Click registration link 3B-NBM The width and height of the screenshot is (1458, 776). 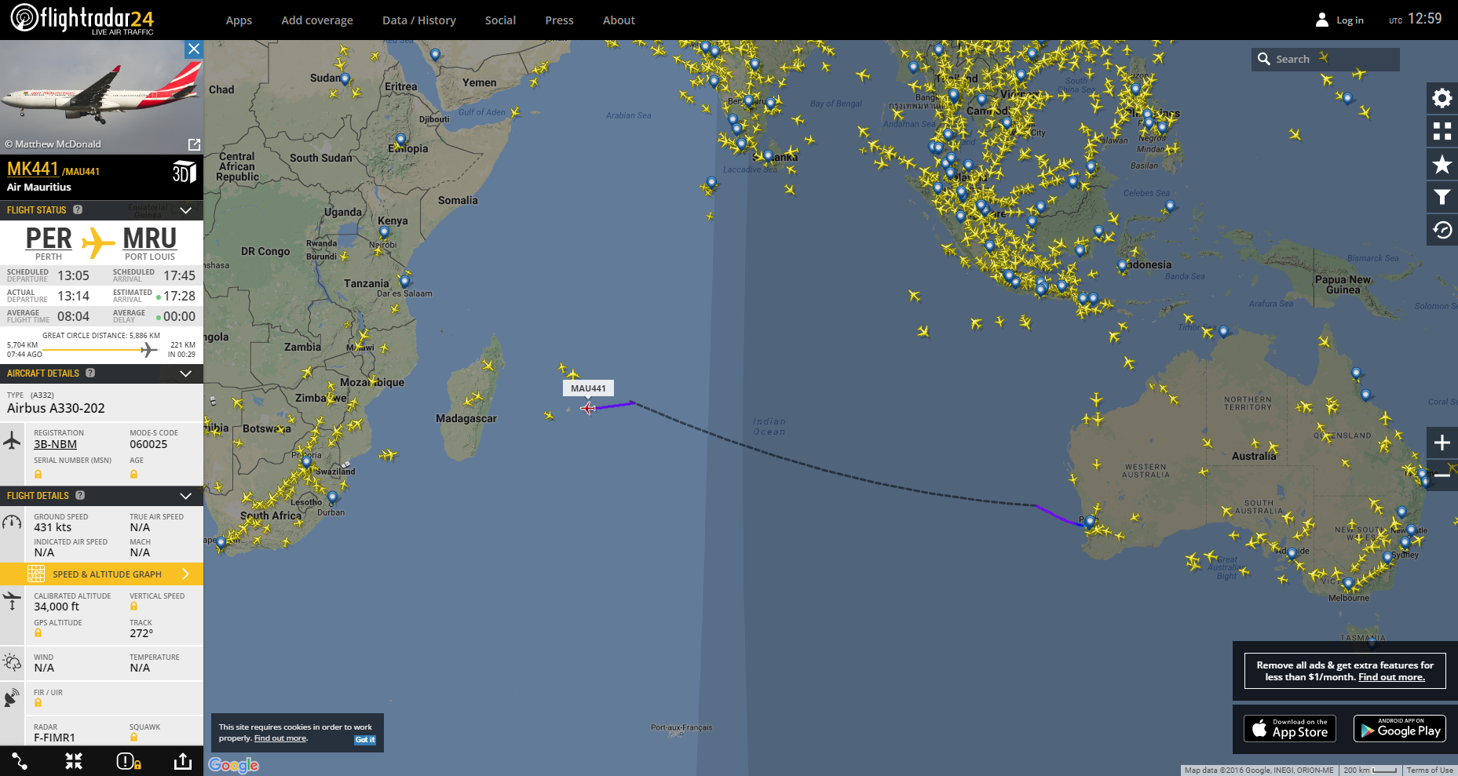click(x=55, y=444)
